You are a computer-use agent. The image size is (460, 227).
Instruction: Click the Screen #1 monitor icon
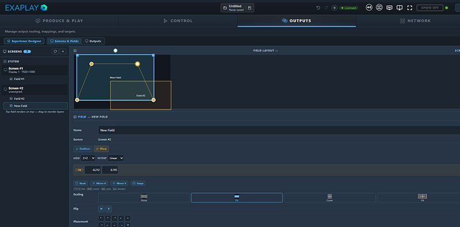pyautogui.click(x=6, y=70)
